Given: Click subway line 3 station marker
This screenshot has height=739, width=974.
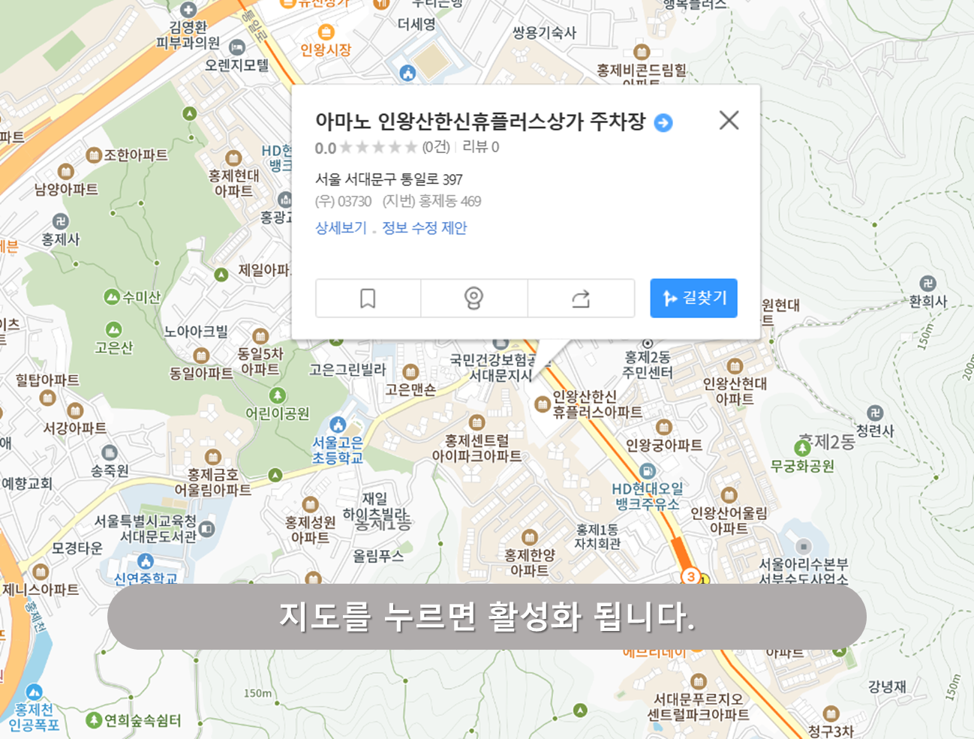Looking at the screenshot, I should point(691,576).
